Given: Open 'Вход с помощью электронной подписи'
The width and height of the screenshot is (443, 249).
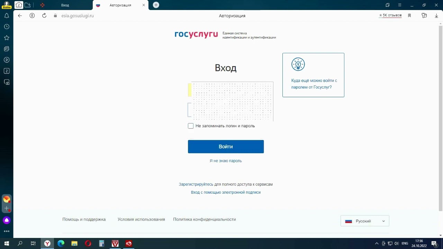Looking at the screenshot, I should click(x=226, y=192).
